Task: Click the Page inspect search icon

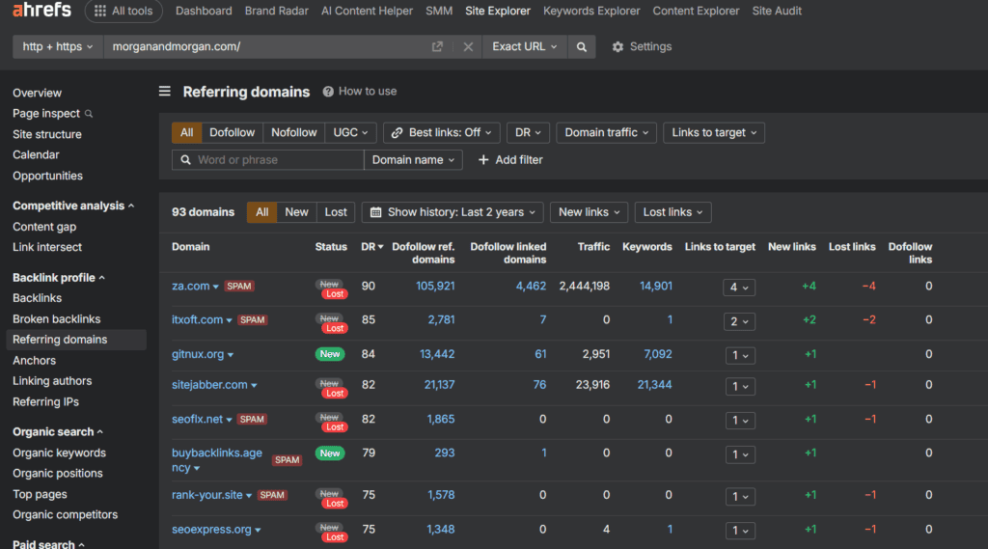Action: pyautogui.click(x=89, y=114)
